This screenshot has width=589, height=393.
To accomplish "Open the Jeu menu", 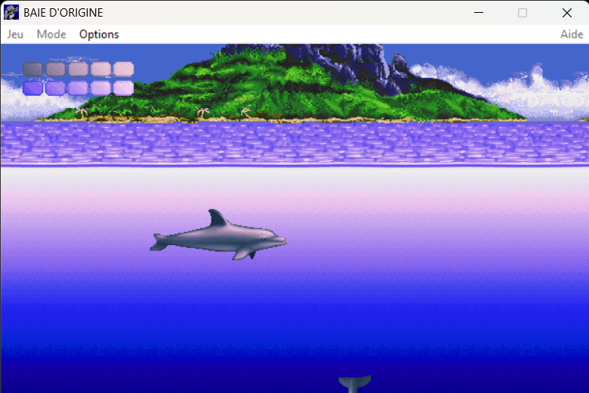I will pyautogui.click(x=15, y=34).
